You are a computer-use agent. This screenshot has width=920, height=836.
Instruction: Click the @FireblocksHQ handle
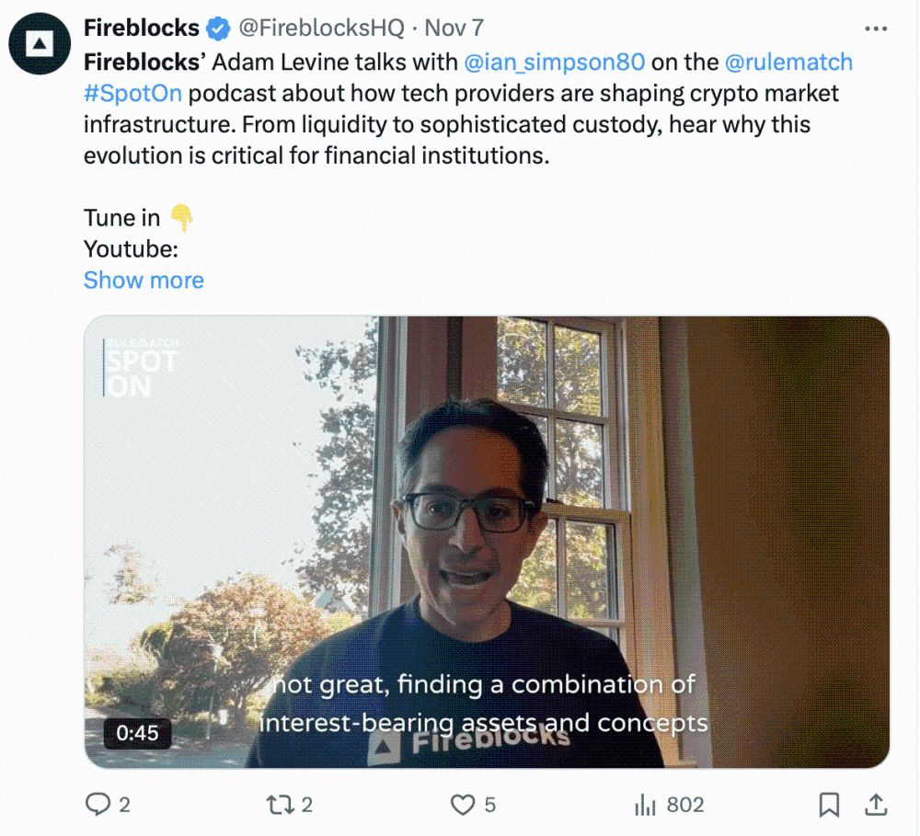321,29
